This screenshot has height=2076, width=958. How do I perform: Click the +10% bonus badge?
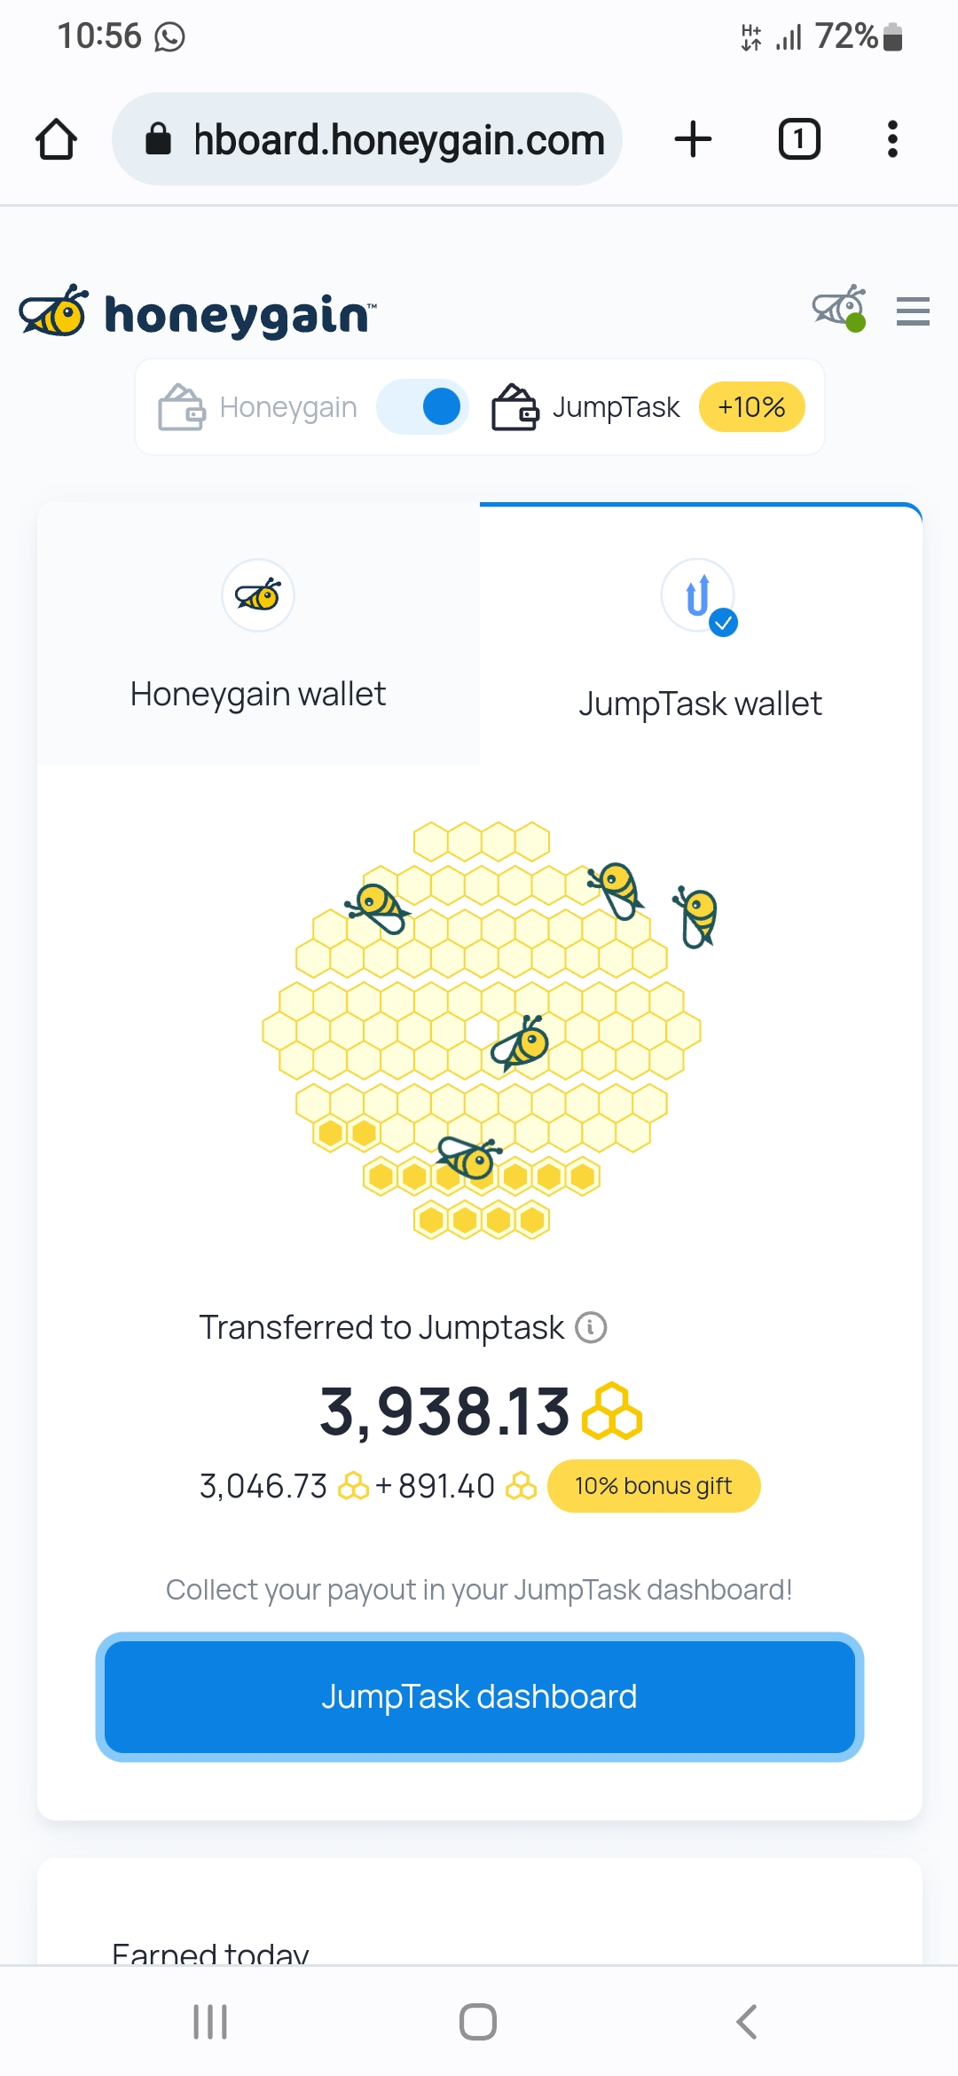point(752,407)
